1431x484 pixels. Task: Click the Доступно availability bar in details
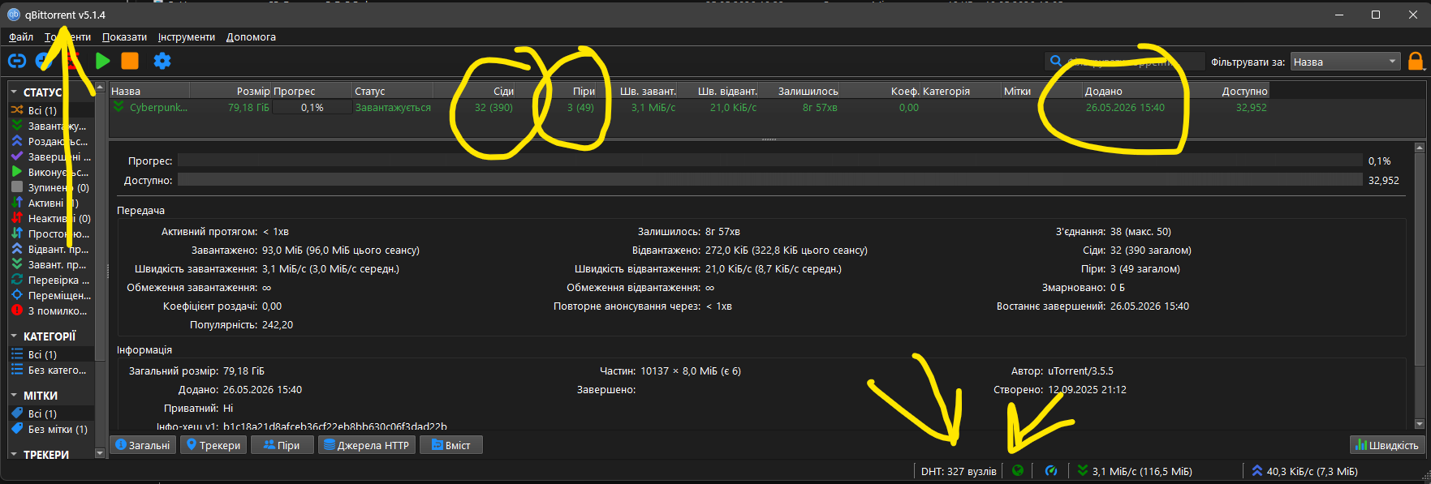point(769,180)
